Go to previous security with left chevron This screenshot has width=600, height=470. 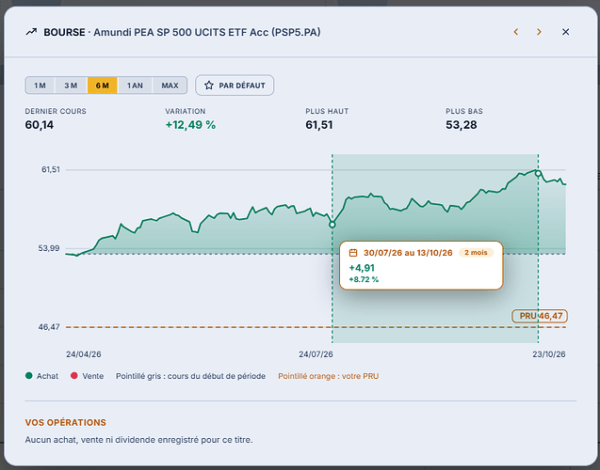516,32
